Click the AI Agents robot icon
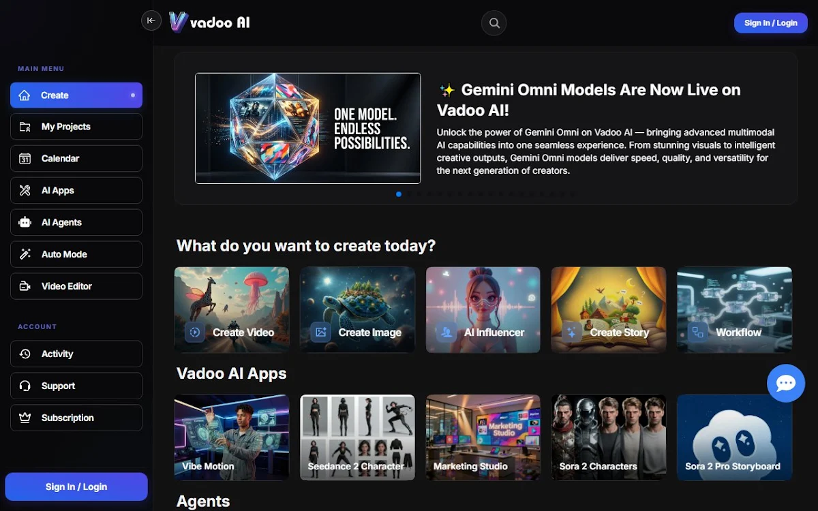Viewport: 818px width, 511px height. coord(25,222)
